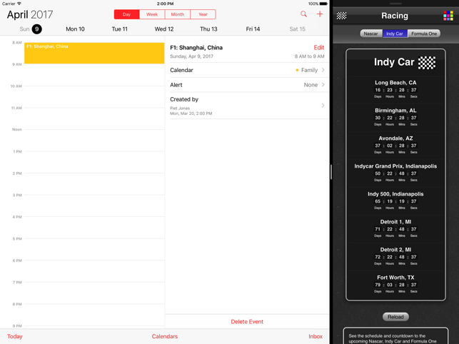Select Sat 15 in week strip
Image resolution: width=459 pixels, height=344 pixels.
pyautogui.click(x=298, y=29)
